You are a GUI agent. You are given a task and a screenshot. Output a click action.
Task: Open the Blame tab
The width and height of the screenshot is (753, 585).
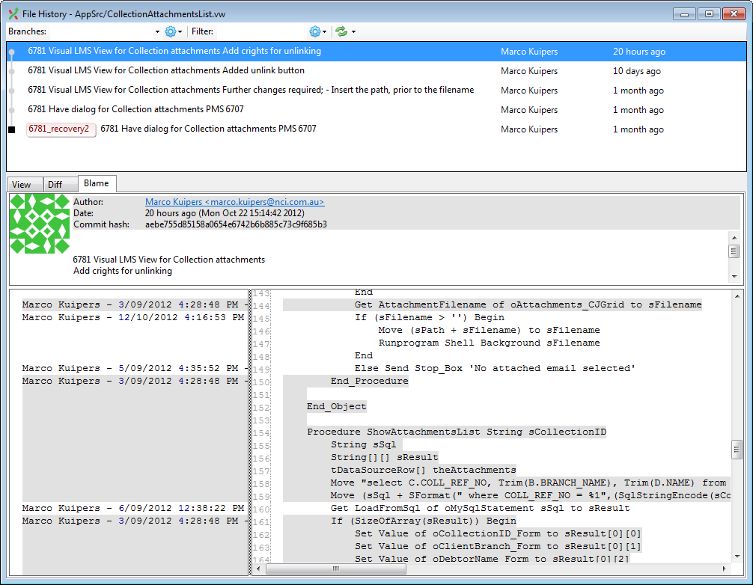[96, 183]
